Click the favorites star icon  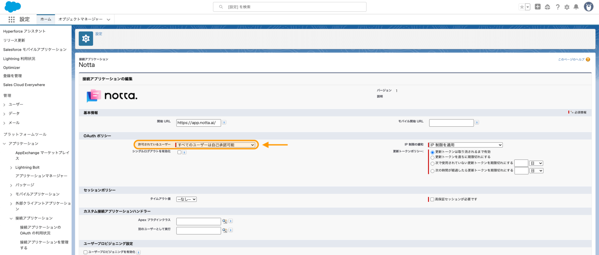pyautogui.click(x=522, y=7)
